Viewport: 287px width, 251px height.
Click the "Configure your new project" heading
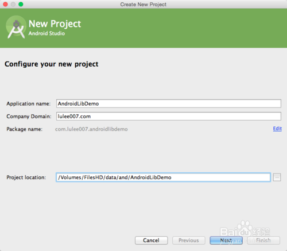51,64
